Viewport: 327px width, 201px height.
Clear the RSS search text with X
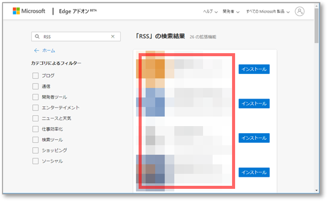(x=113, y=36)
